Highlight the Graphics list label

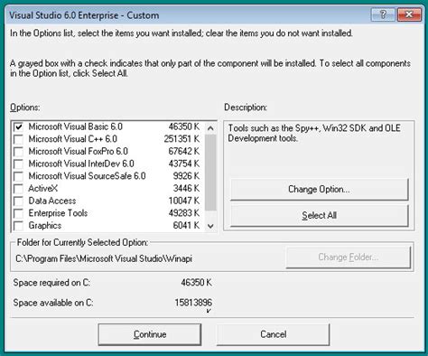click(45, 226)
